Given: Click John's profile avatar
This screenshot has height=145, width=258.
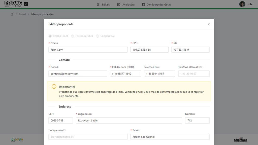Looking at the screenshot, I should pyautogui.click(x=242, y=4).
